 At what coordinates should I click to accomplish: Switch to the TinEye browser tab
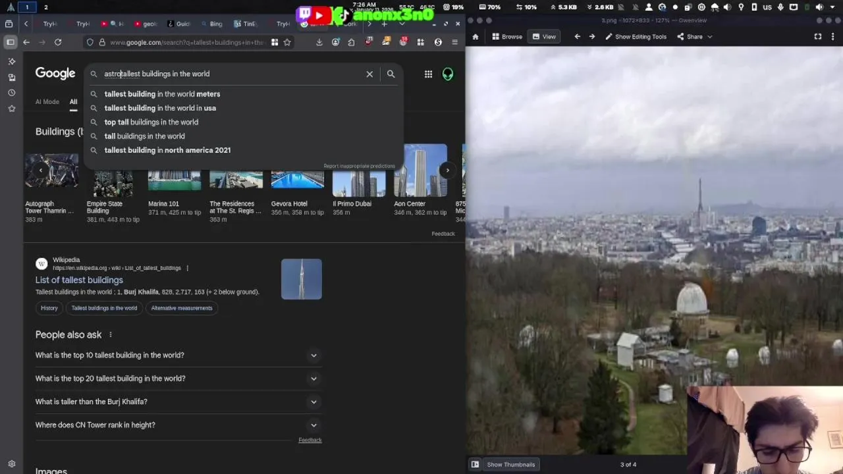click(245, 24)
